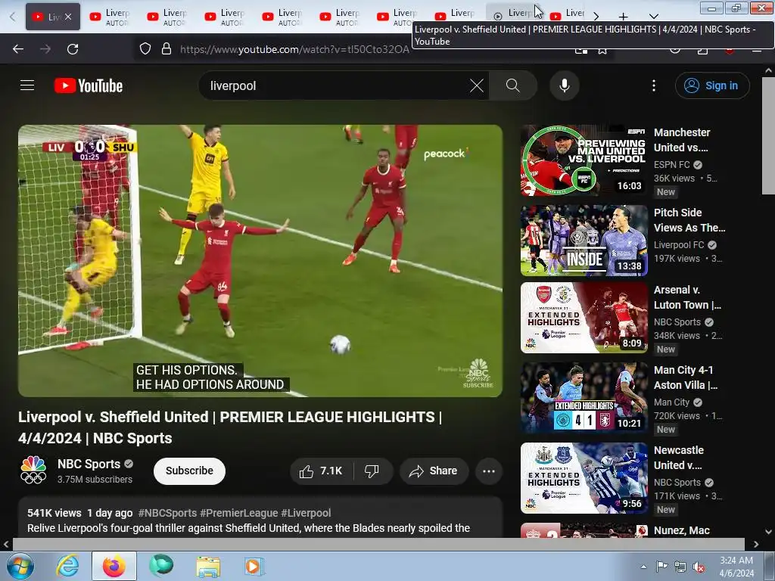Click NBC Sports subscribe watermark in video
This screenshot has height=581, width=775.
click(x=478, y=373)
